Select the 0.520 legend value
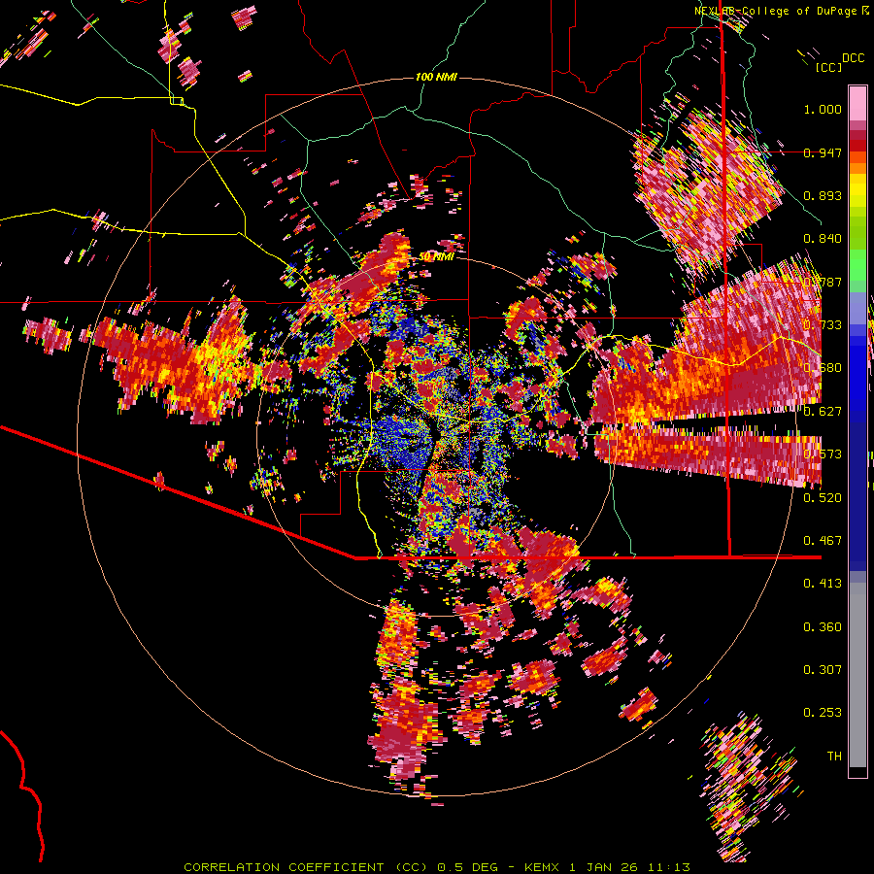 823,497
